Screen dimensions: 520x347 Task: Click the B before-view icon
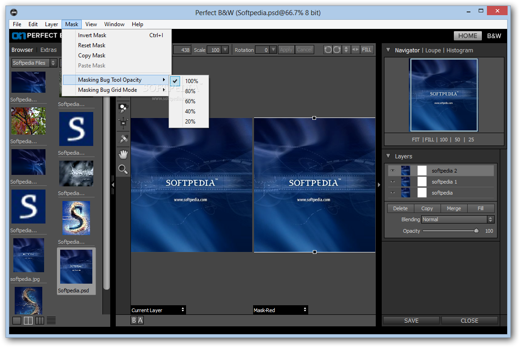(134, 320)
